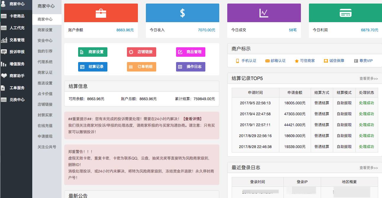Click the chart icon beside 交易管理

4,40
